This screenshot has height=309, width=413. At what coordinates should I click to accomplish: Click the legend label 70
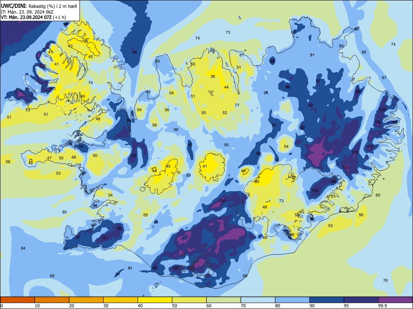(x=243, y=306)
